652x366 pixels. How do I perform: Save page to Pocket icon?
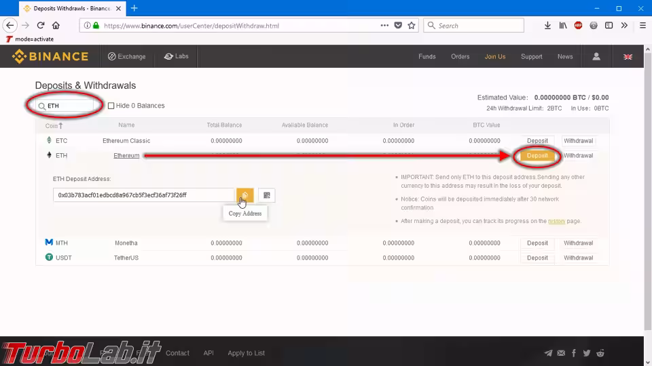point(398,25)
